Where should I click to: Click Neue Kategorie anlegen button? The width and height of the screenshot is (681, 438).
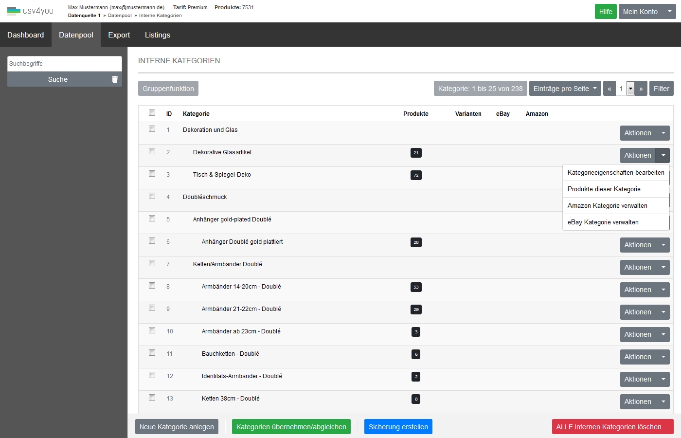pos(177,427)
